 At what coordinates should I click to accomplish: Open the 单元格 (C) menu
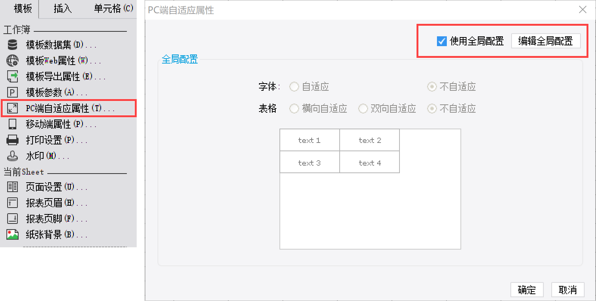pos(113,8)
